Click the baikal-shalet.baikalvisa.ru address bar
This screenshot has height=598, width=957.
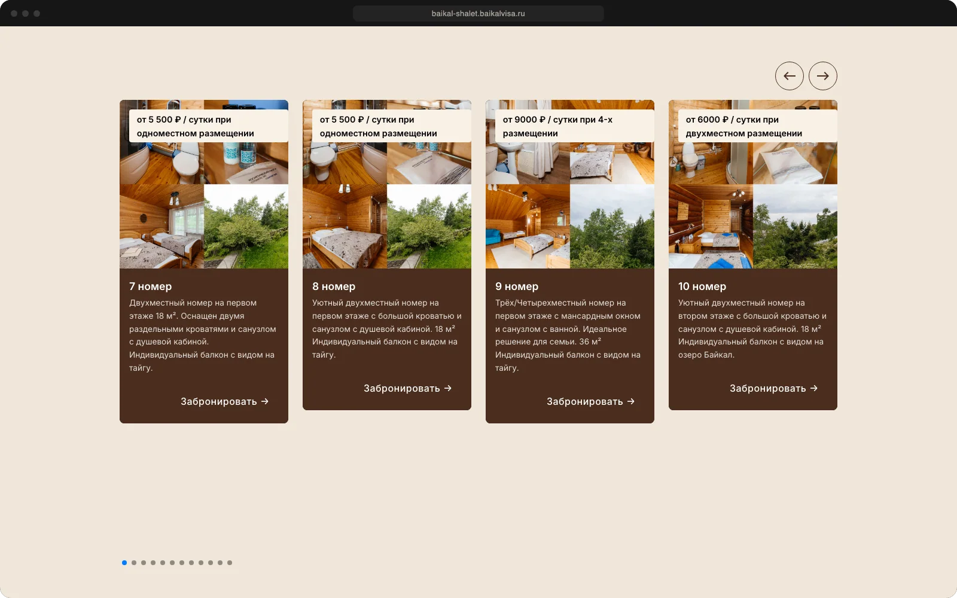pos(478,13)
